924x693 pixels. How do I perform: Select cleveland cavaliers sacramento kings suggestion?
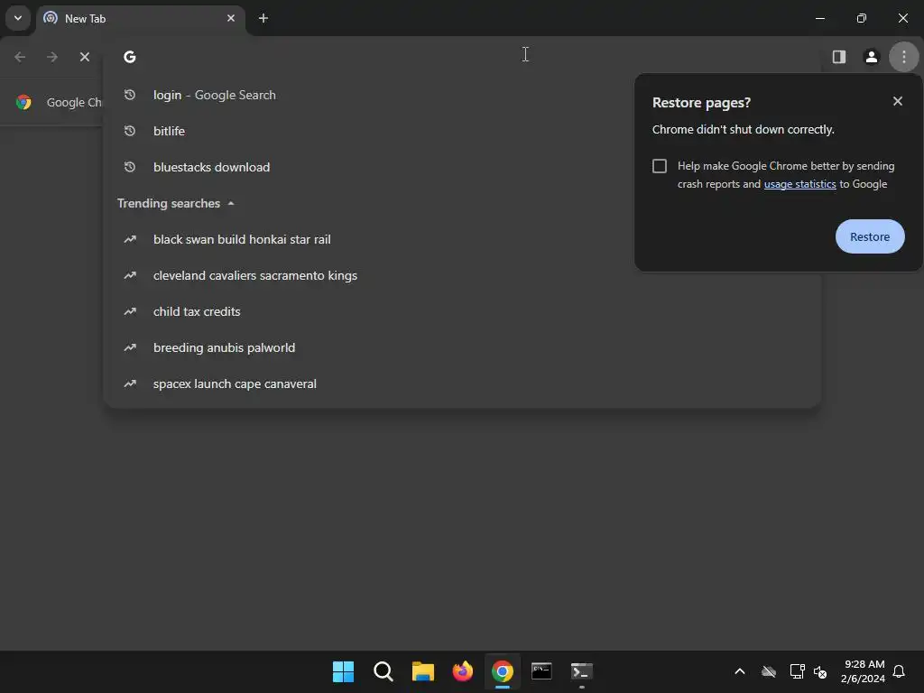462,275
